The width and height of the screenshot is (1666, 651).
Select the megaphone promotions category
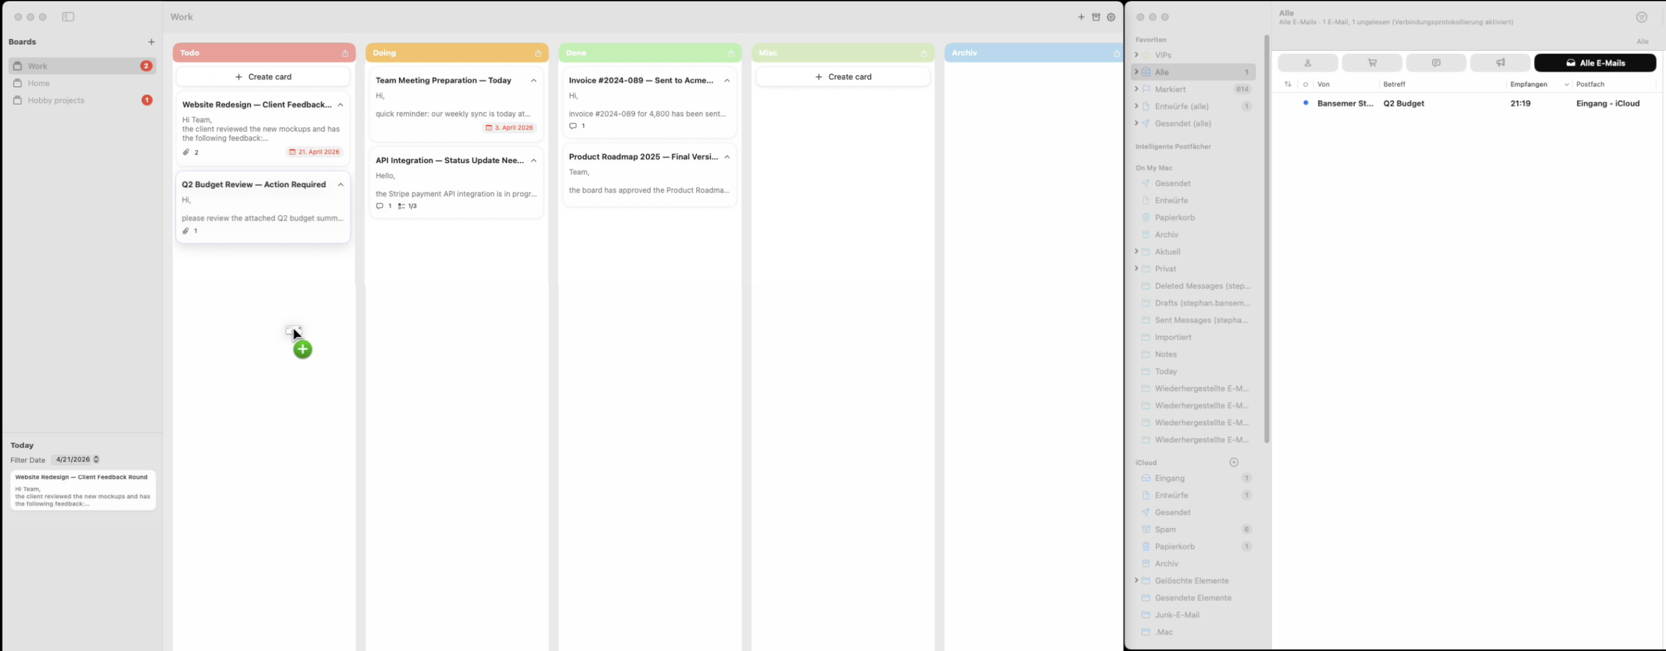pos(1499,63)
